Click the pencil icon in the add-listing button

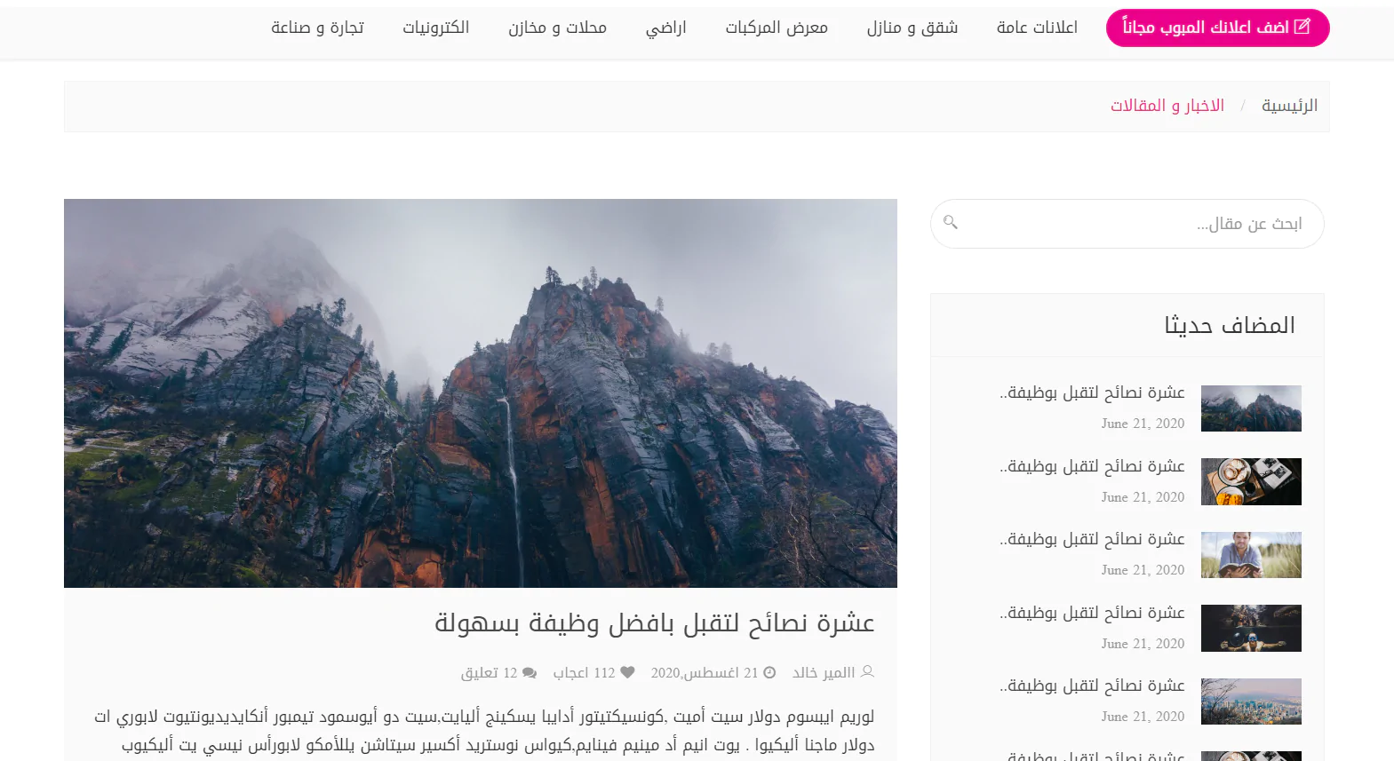point(1302,27)
